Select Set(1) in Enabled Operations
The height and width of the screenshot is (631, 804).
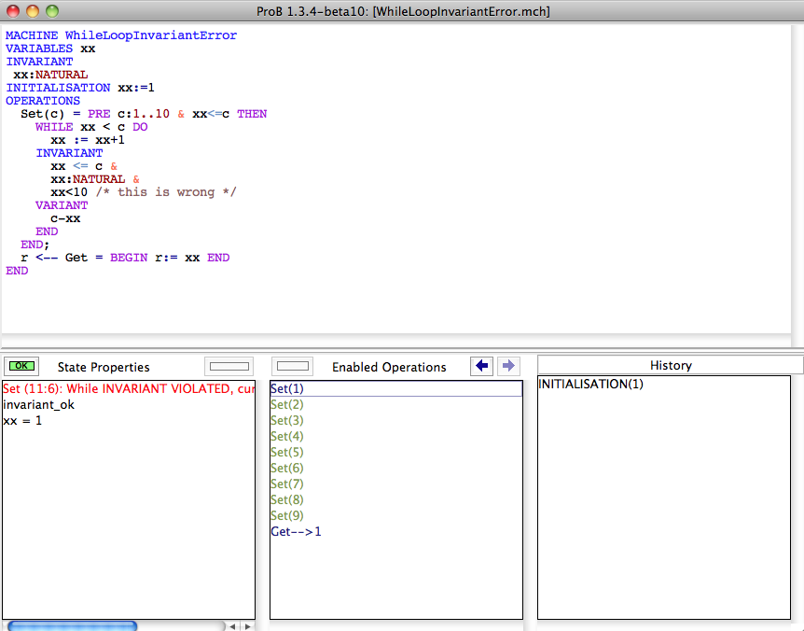click(287, 388)
